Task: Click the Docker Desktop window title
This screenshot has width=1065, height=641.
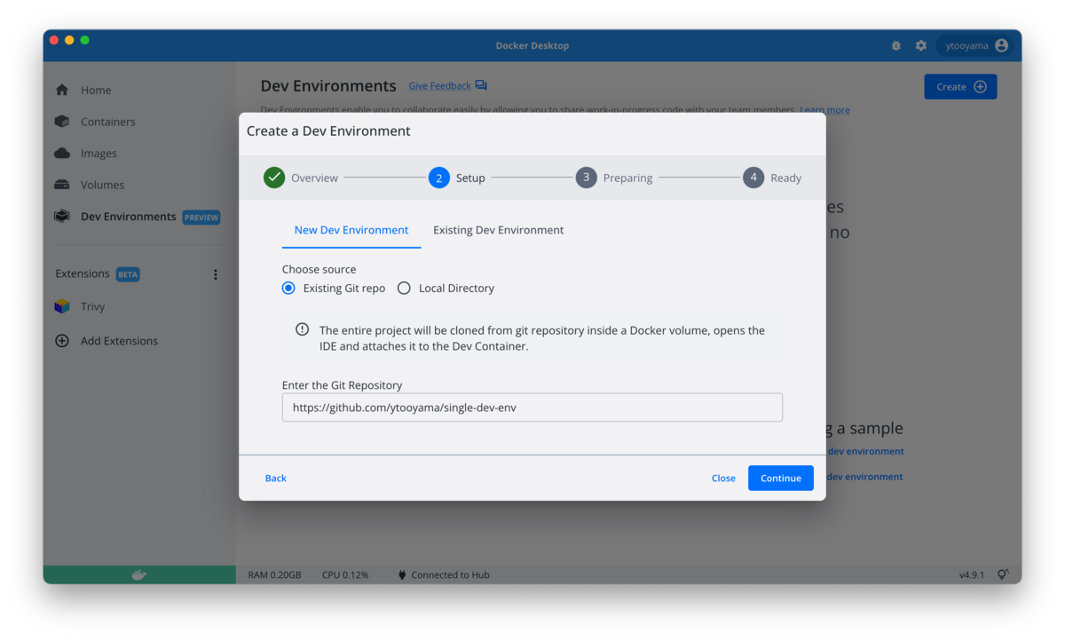Action: (x=532, y=45)
